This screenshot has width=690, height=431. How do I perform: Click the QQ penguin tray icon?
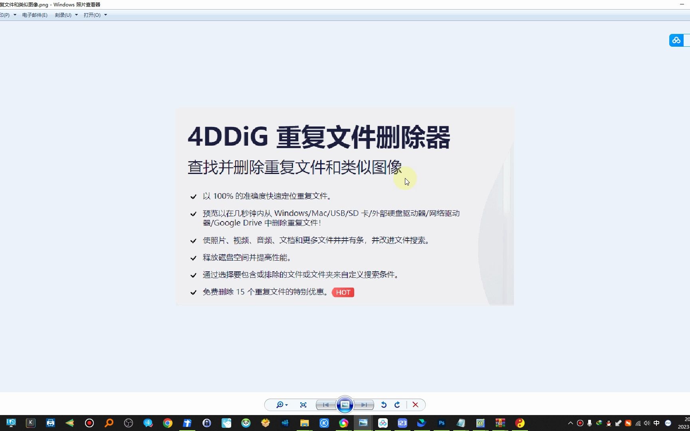click(x=609, y=423)
